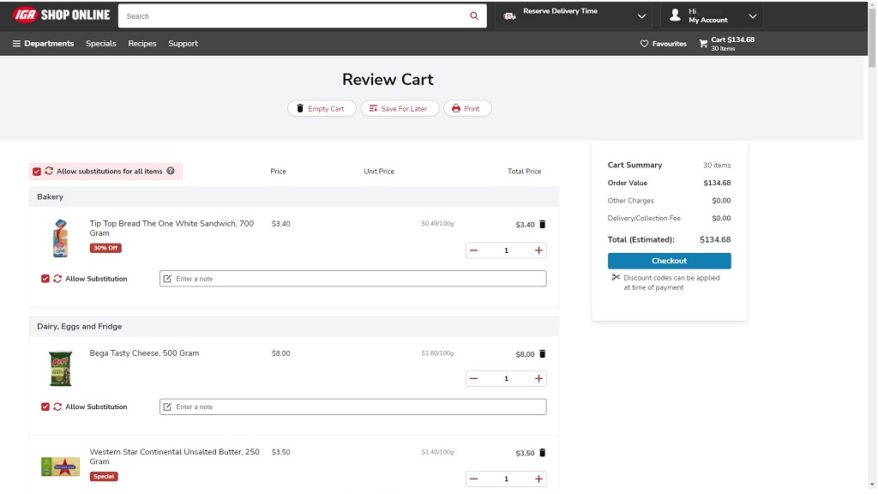Open the Recipes menu item
Screen dimensions: 878x494
[142, 44]
